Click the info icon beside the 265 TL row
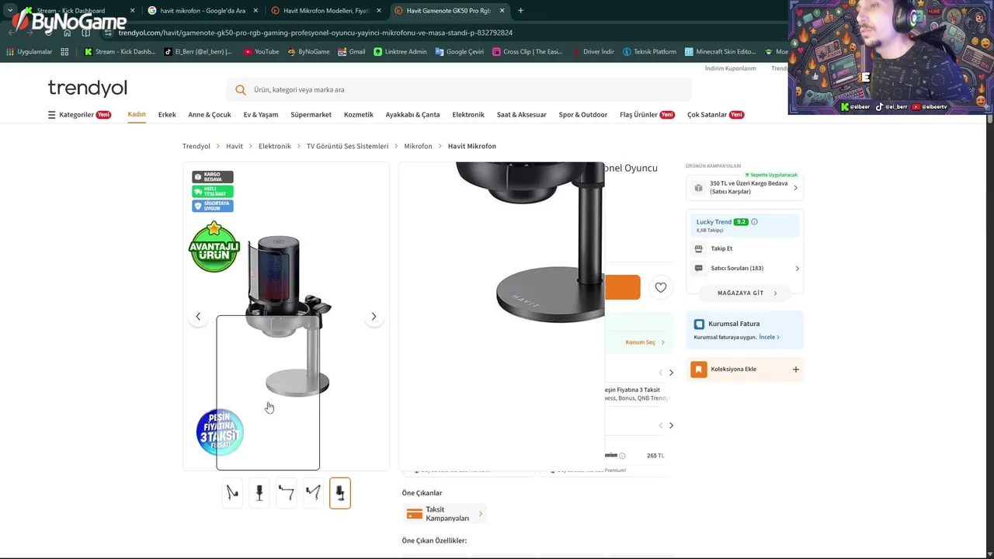The image size is (994, 559). pos(622,456)
